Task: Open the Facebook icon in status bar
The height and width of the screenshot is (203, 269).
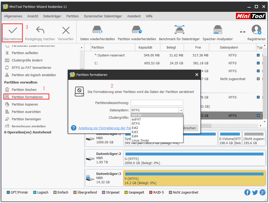Action: pos(247,192)
